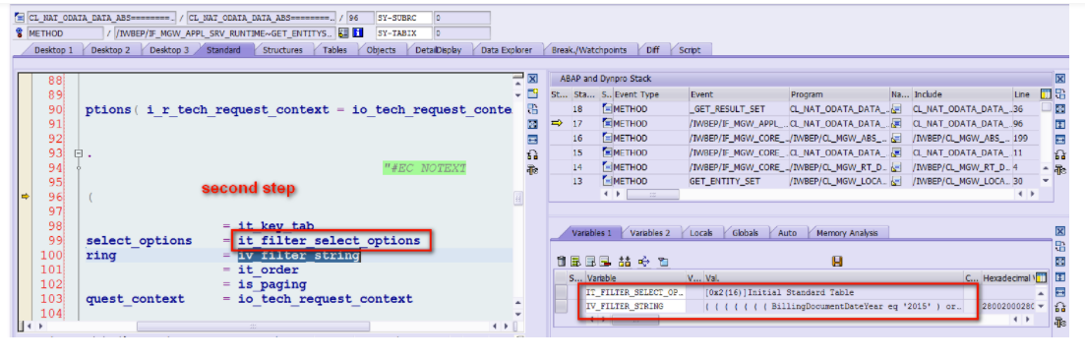The height and width of the screenshot is (360, 1085).
Task: Switch to the Desktop 3 tab
Action: coord(169,50)
